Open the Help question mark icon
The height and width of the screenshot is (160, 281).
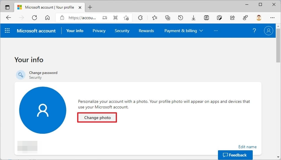[x=254, y=31]
